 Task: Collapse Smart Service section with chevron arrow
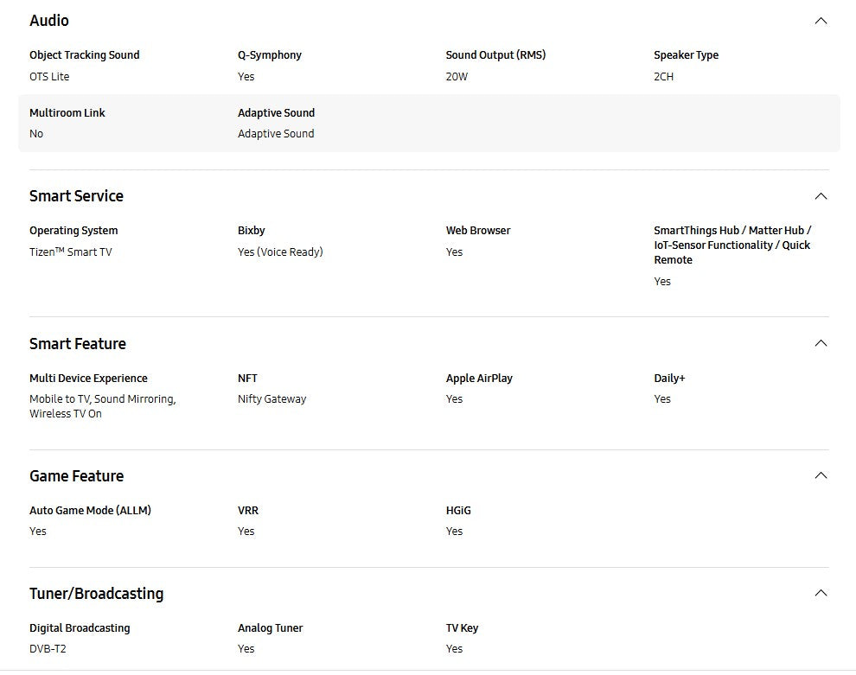pyautogui.click(x=821, y=196)
